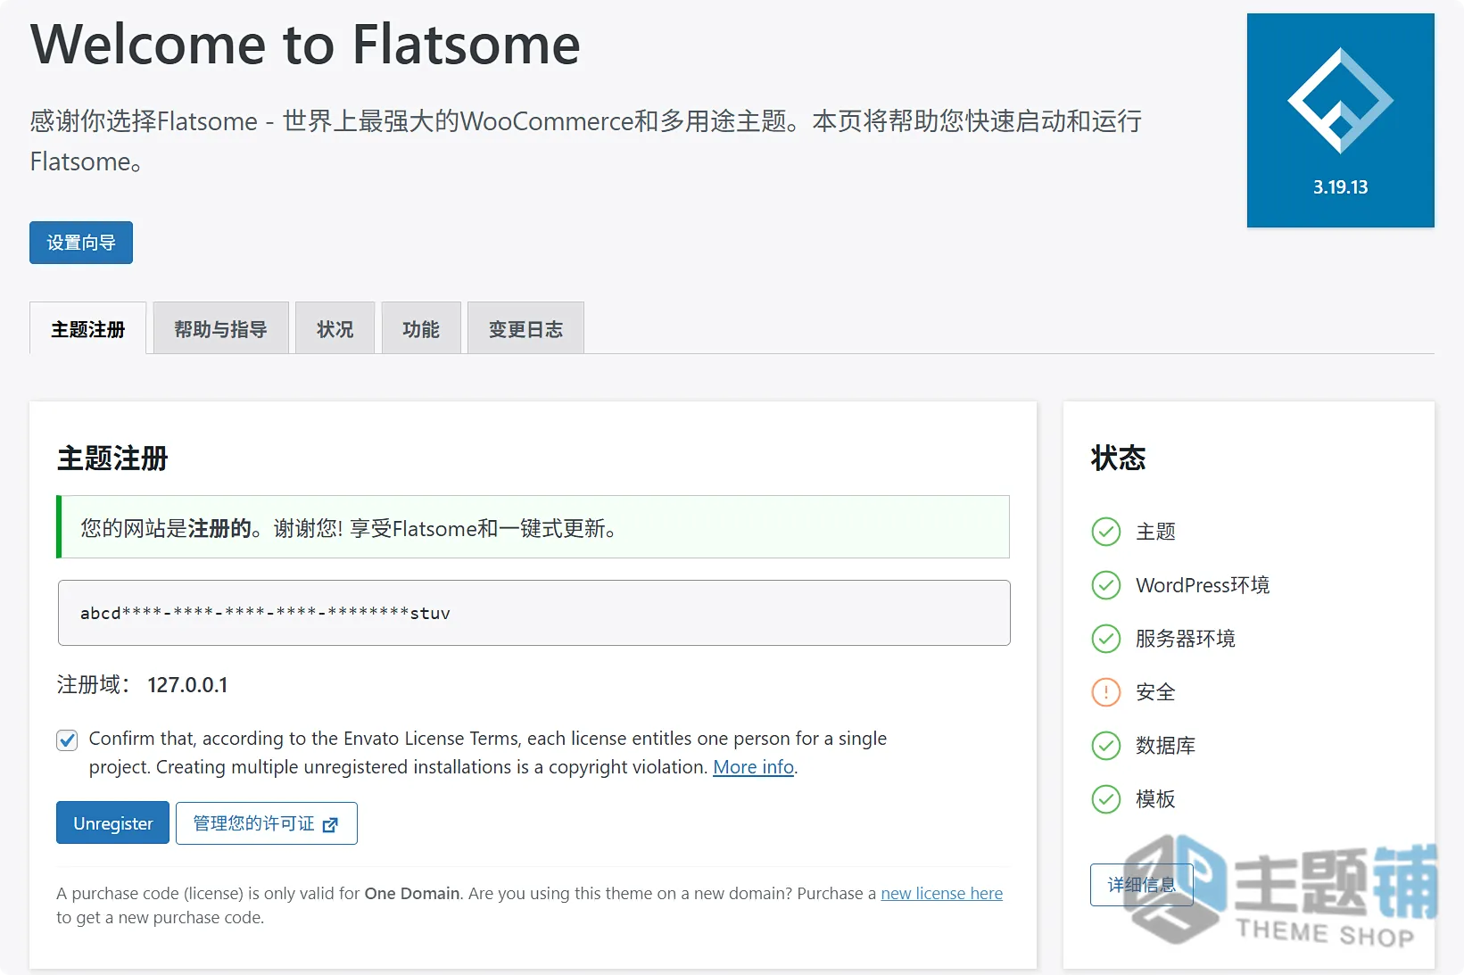Click the Flatsome diamond logo icon

(1340, 101)
